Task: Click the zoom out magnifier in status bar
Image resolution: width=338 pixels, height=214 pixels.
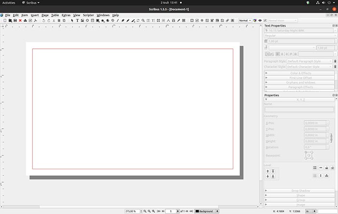Action: tap(145, 211)
